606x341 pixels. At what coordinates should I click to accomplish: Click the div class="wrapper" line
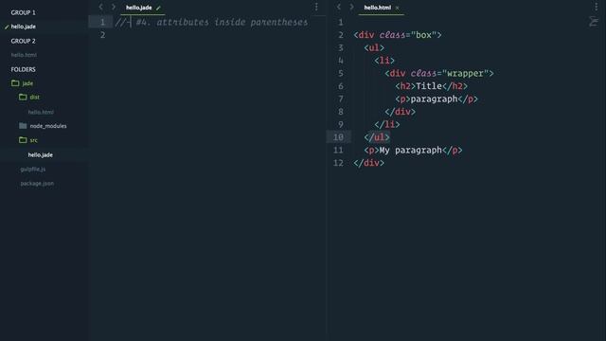click(439, 73)
